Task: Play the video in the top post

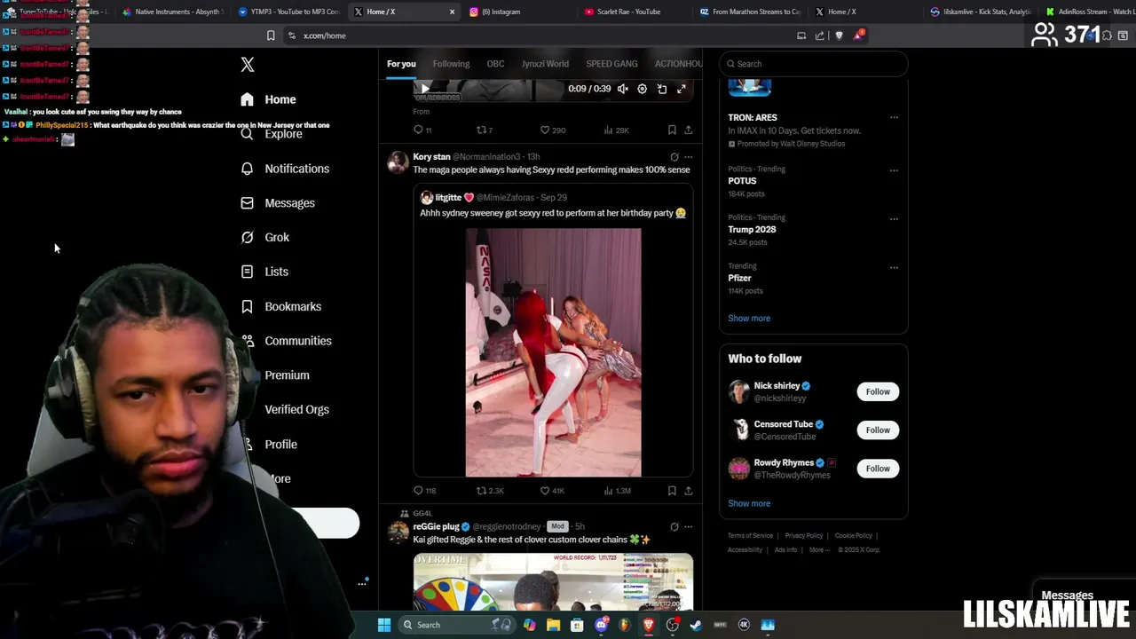Action: tap(425, 89)
